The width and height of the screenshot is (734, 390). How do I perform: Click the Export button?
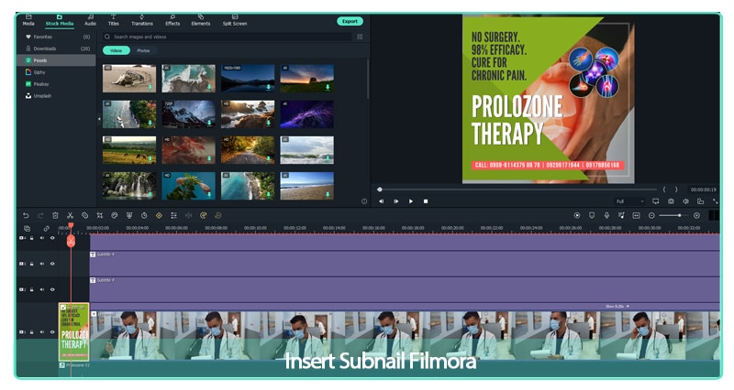click(350, 21)
